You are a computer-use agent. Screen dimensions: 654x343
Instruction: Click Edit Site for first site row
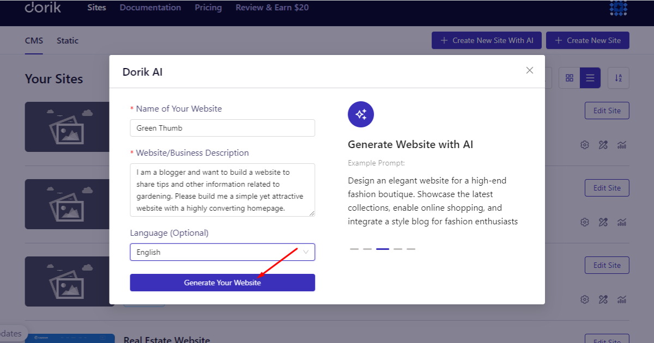[x=607, y=111]
